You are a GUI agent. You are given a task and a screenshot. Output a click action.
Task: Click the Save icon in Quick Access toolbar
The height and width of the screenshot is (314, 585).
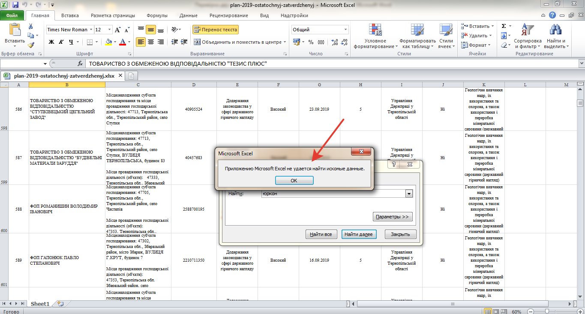click(x=15, y=5)
